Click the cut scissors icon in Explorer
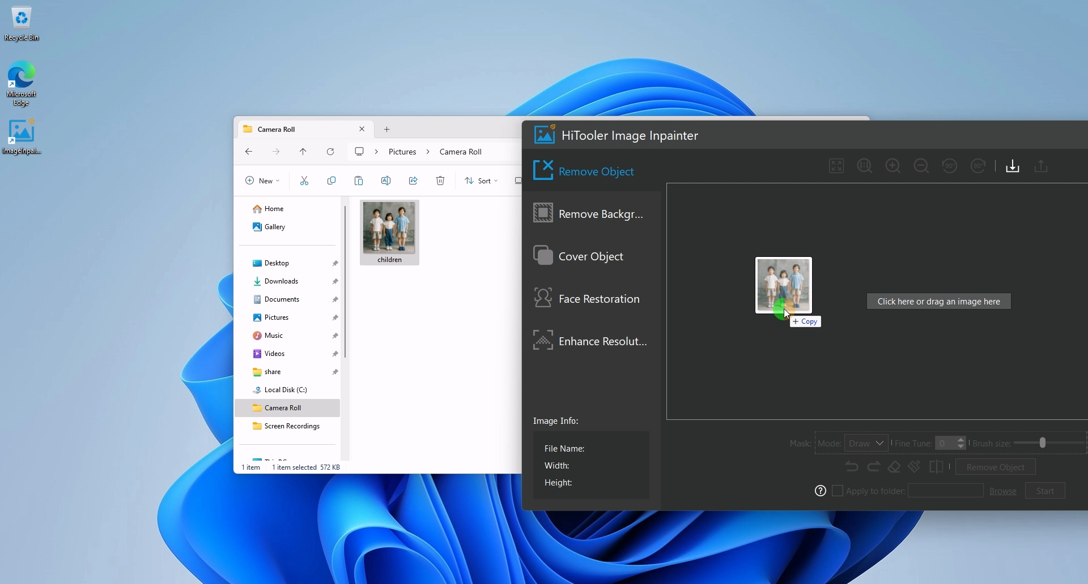The height and width of the screenshot is (584, 1088). tap(304, 181)
